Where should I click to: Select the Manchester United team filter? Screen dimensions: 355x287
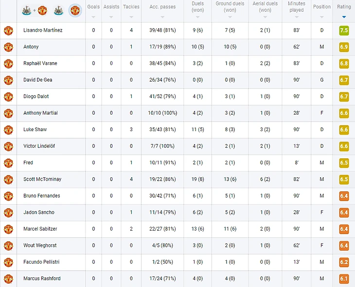pyautogui.click(x=75, y=10)
